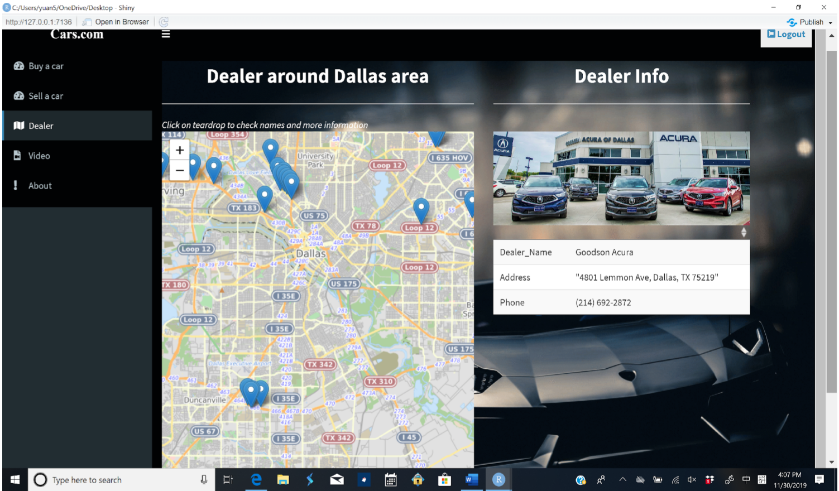Image resolution: width=839 pixels, height=491 pixels.
Task: Click the Type here to search box
Action: click(x=122, y=480)
